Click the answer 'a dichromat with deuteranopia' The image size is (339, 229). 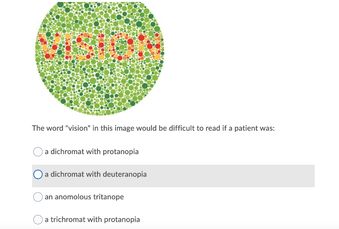pyautogui.click(x=95, y=174)
